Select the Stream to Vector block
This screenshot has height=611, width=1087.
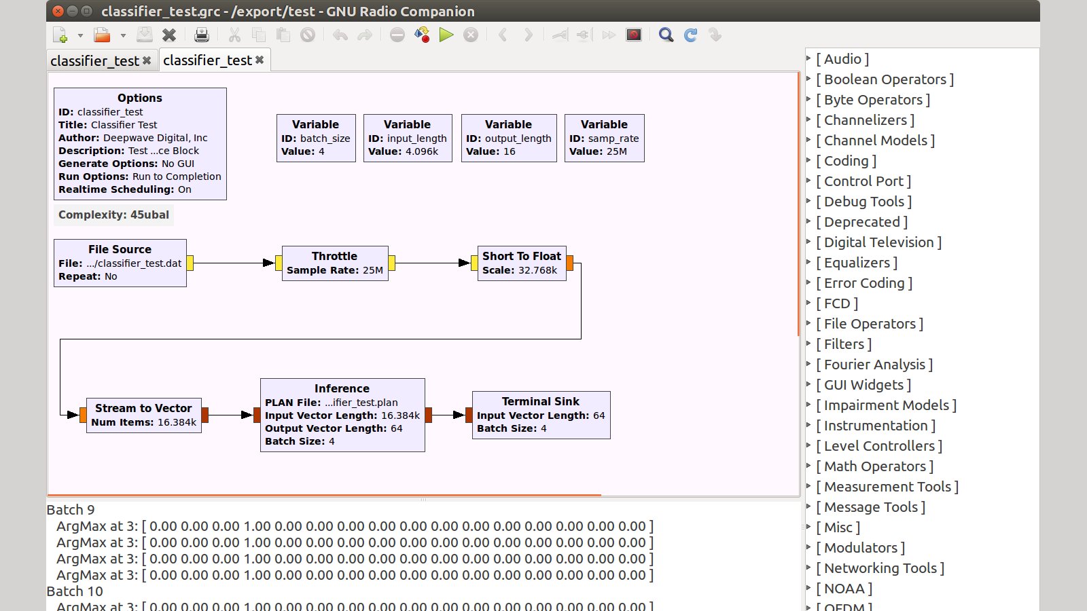coord(143,415)
